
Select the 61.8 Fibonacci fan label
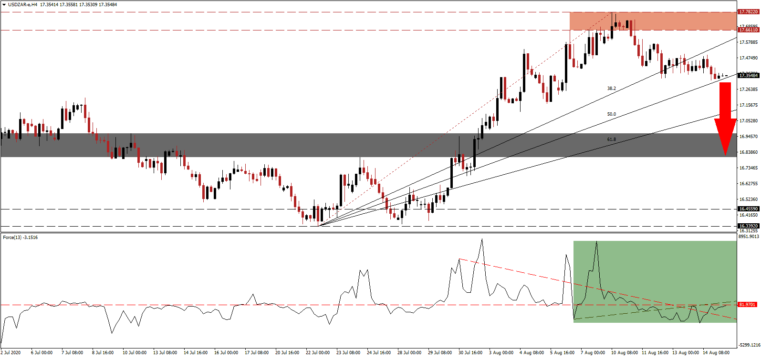pyautogui.click(x=611, y=139)
